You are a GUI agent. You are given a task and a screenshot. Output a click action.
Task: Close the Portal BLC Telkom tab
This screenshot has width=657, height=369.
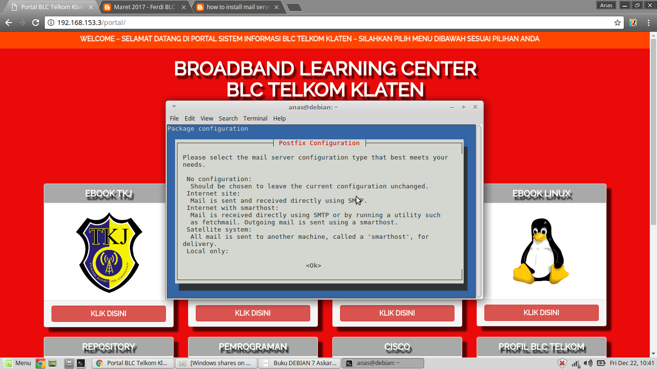[x=91, y=7]
